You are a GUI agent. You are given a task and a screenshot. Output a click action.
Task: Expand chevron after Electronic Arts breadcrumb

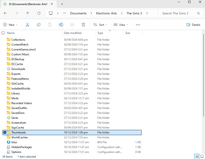coord(121,13)
